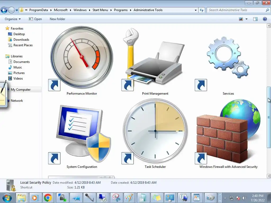Open the Task Scheduler clock icon
The width and height of the screenshot is (271, 203).
pos(155,131)
